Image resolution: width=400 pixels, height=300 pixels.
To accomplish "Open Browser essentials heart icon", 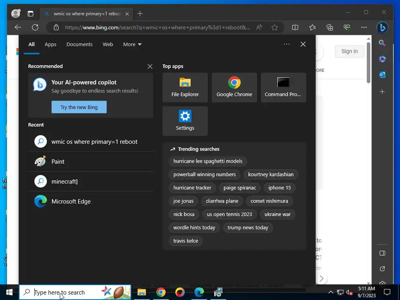I will click(347, 27).
